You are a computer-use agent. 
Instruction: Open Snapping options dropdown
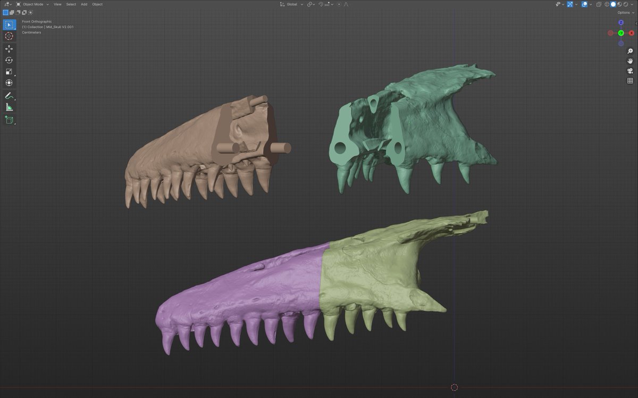(330, 4)
